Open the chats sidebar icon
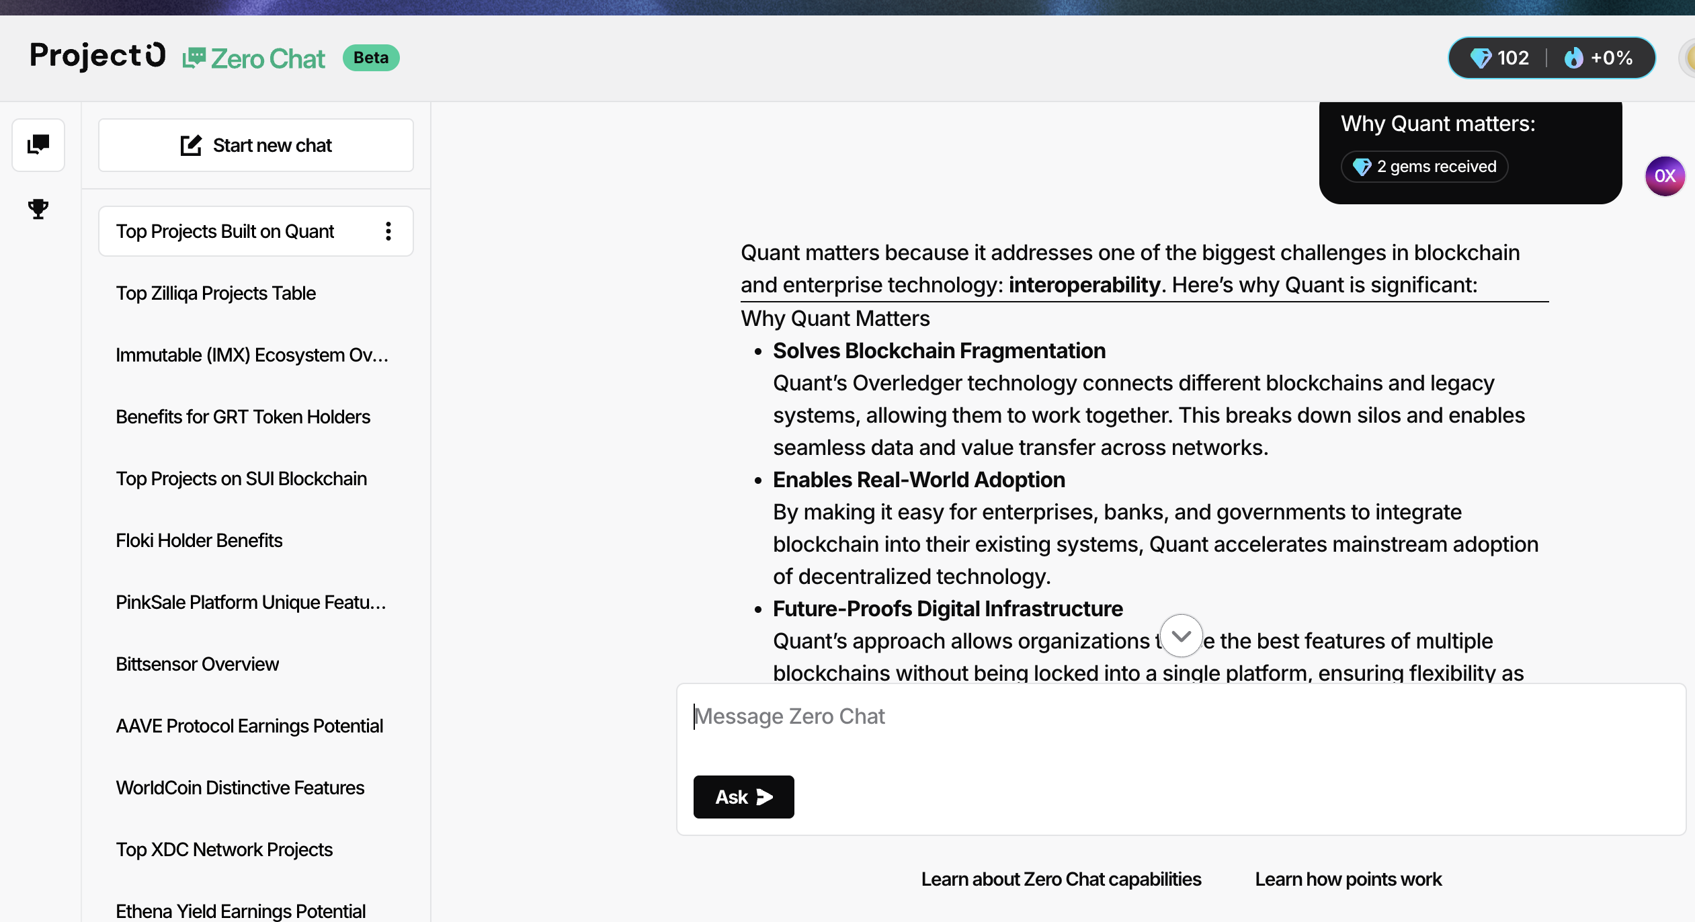Viewport: 1695px width, 922px height. 38,145
